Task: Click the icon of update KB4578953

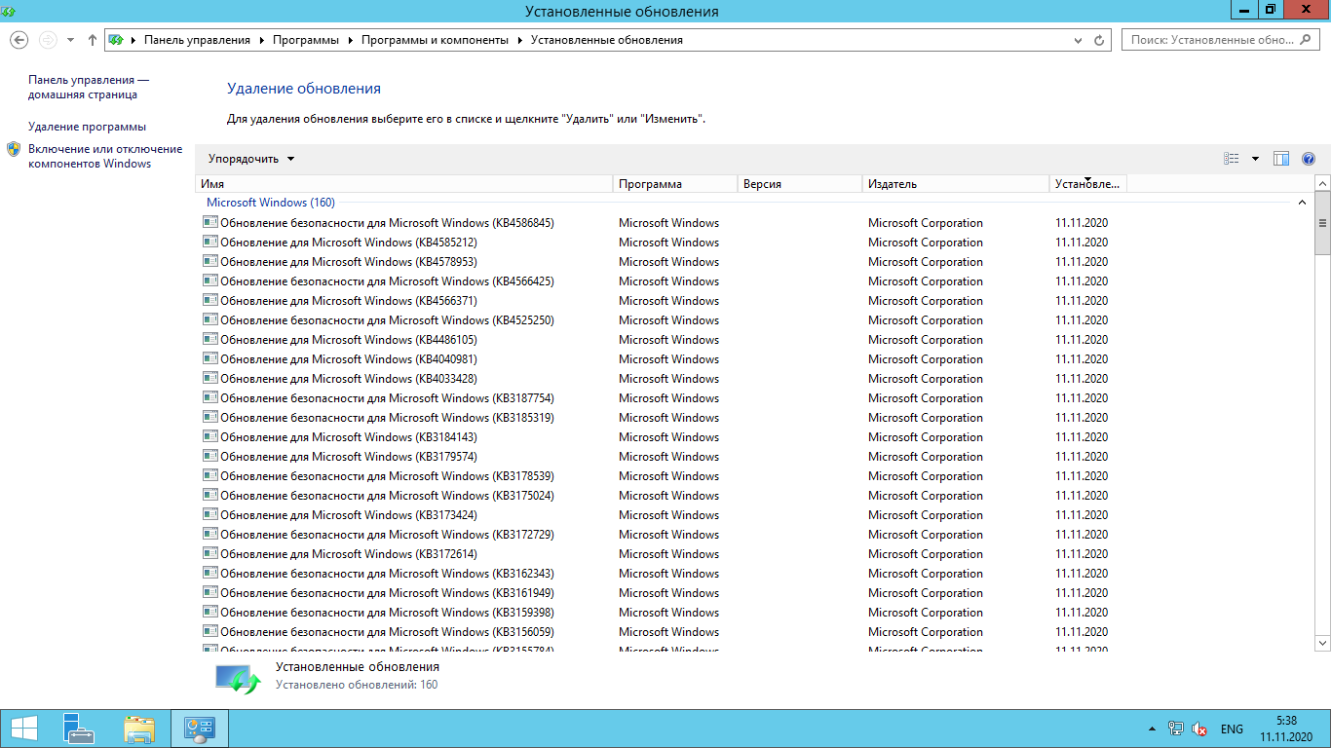Action: 209,261
